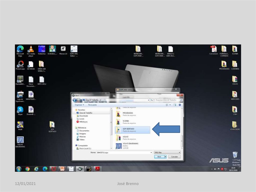Viewport: 256px width, 192px height.
Task: Select the FORMULA CORREIOS desktop folder
Action: point(224,51)
